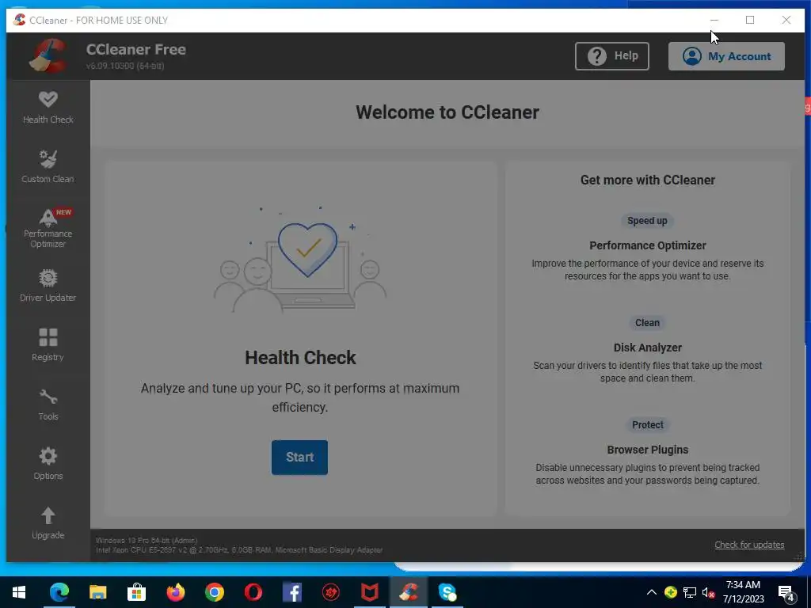This screenshot has width=811, height=608.
Task: Open CCleaner Options
Action: click(x=48, y=464)
